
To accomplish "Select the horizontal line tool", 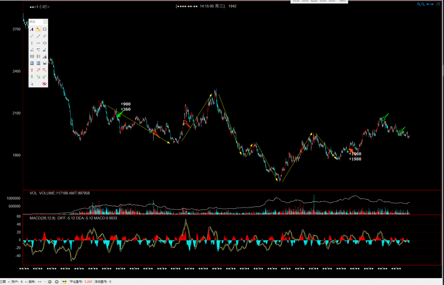I will (x=38, y=43).
